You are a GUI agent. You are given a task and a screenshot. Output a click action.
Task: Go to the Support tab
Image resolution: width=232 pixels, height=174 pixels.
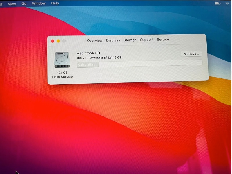pos(147,40)
